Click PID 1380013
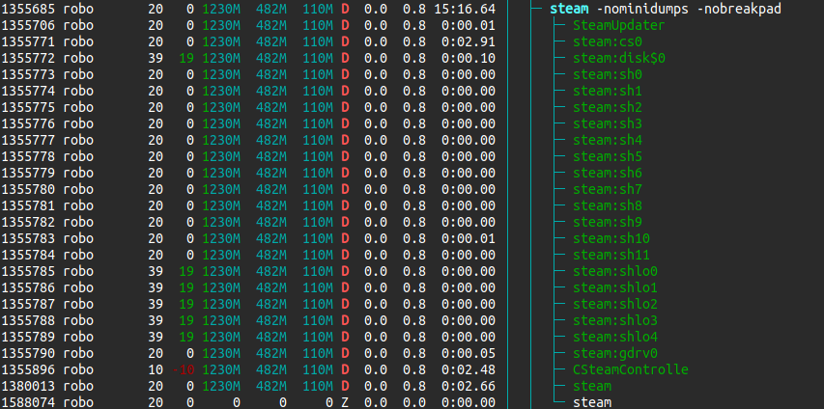 tap(28, 386)
